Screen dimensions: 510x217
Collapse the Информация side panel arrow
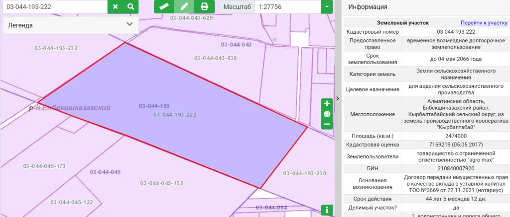point(337,98)
